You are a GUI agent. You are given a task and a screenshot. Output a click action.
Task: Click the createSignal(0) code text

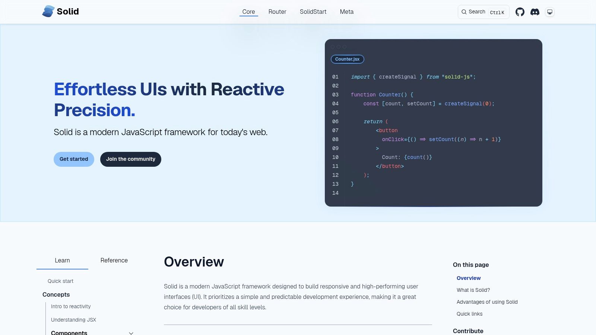[468, 103]
